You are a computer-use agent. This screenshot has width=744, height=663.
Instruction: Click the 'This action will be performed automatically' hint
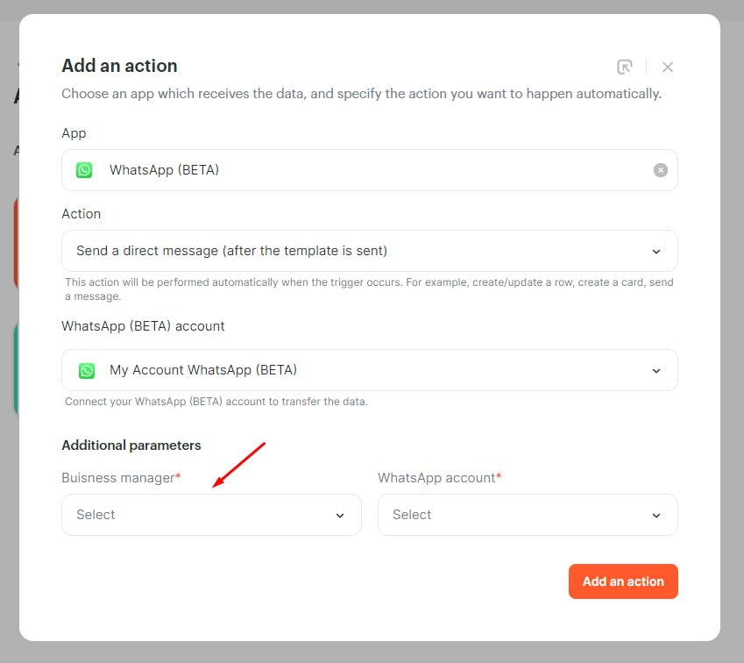(369, 289)
